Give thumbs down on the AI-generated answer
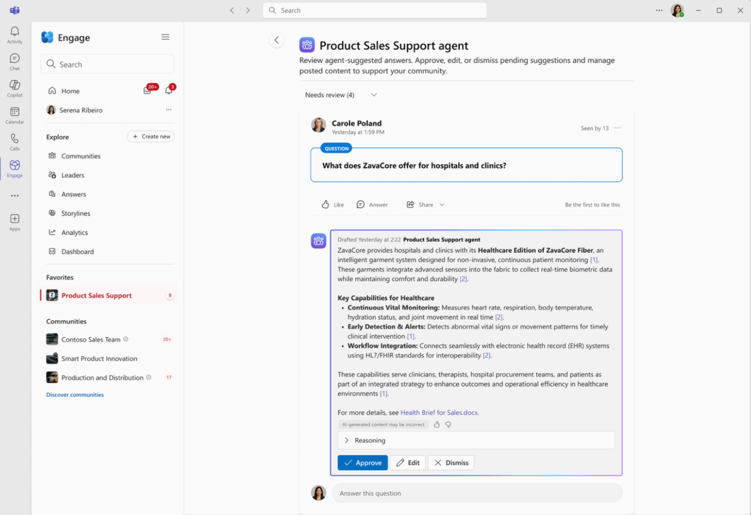This screenshot has height=515, width=751. click(x=448, y=424)
